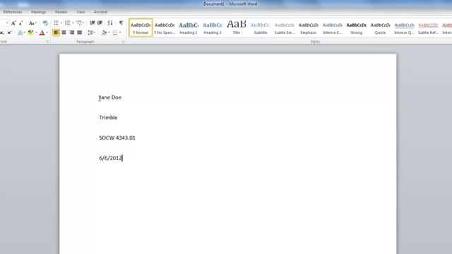The width and height of the screenshot is (452, 254).
Task: Click the Superscript icon
Action: [9, 32]
